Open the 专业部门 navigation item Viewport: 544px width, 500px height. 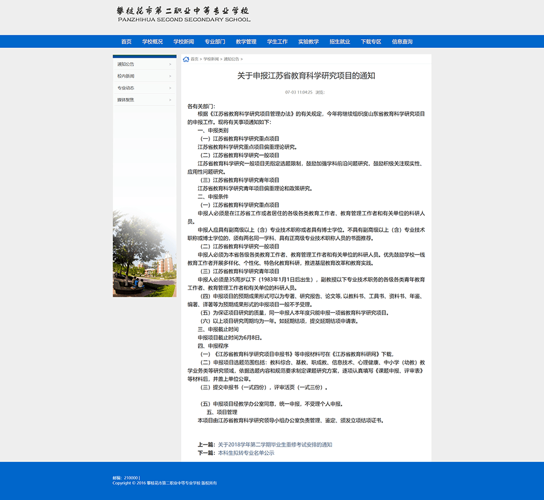point(215,41)
